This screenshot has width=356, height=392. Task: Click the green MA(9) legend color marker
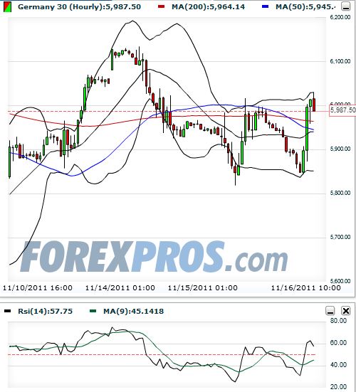click(x=93, y=311)
